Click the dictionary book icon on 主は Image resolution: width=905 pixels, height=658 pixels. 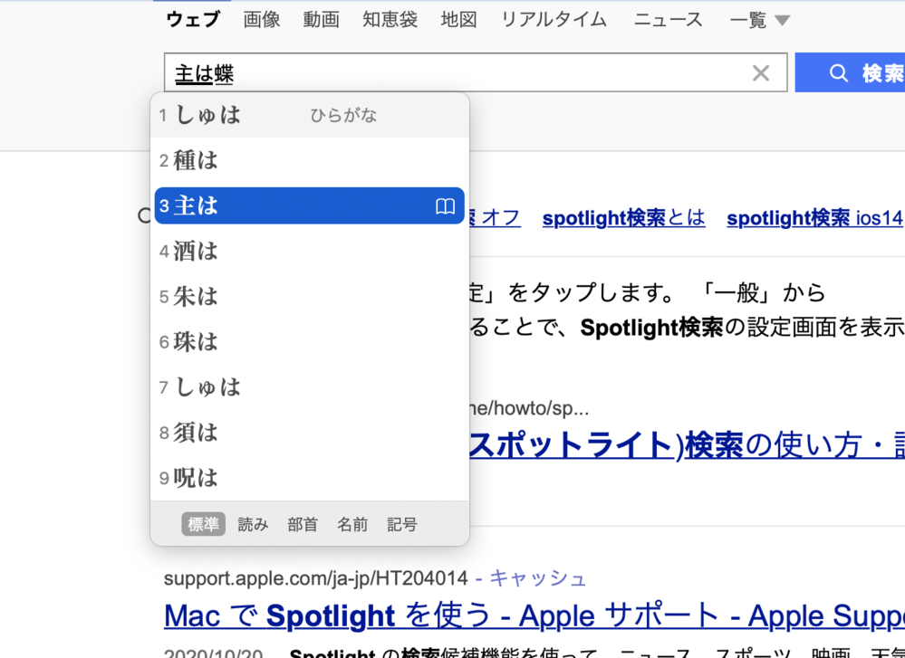tap(445, 206)
